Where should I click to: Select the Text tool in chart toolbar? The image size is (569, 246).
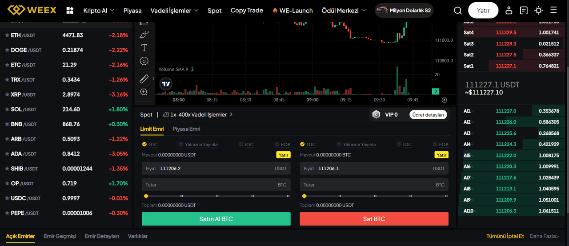pos(144,47)
